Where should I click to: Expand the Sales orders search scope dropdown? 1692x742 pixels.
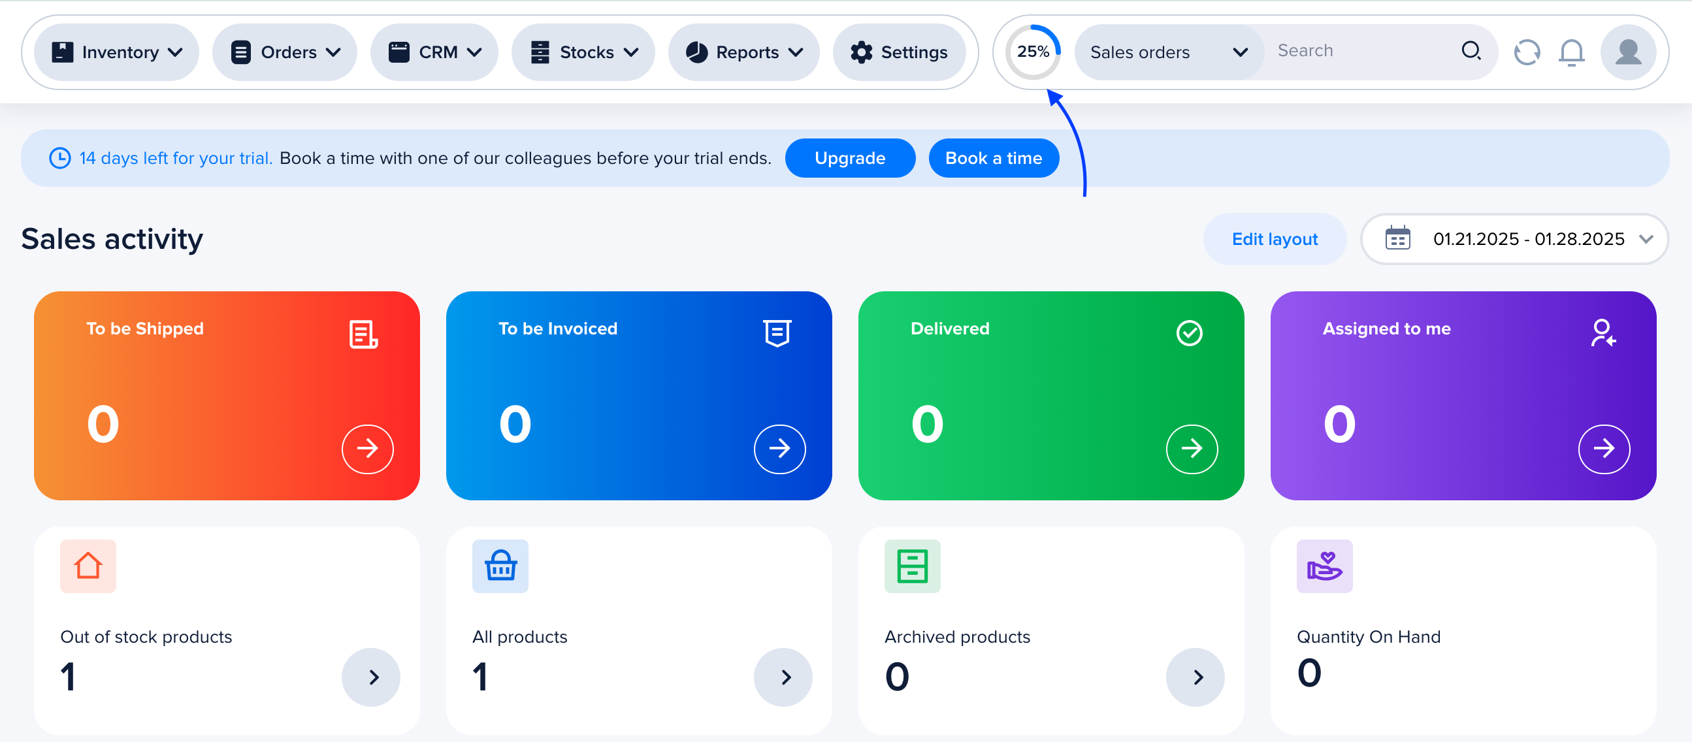pyautogui.click(x=1169, y=52)
